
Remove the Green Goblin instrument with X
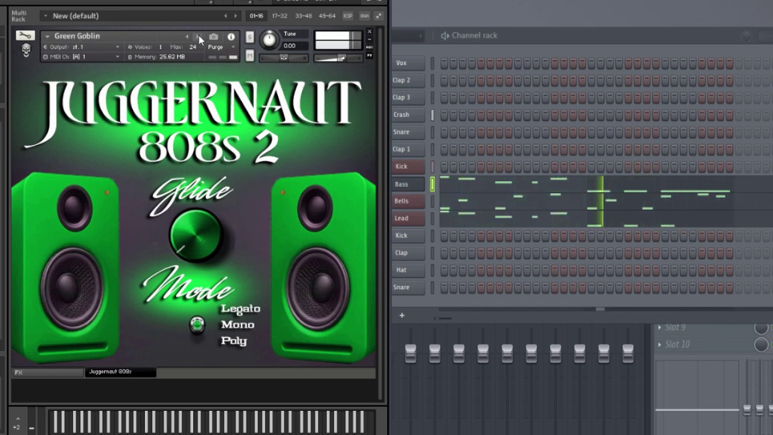point(370,31)
